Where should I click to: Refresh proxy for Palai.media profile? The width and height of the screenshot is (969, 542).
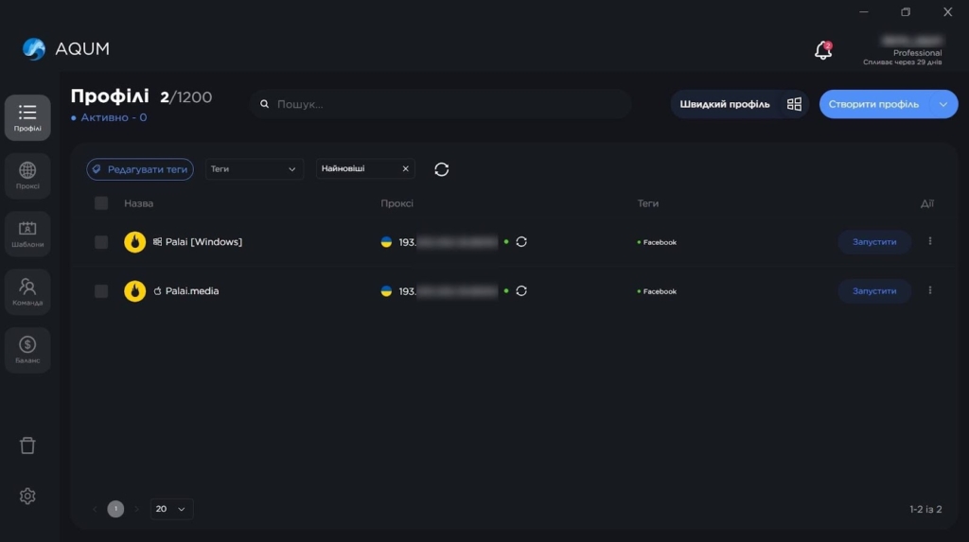(521, 291)
